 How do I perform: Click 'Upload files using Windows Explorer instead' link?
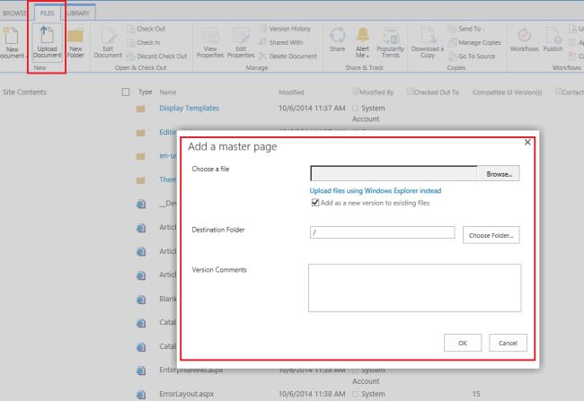coord(376,190)
